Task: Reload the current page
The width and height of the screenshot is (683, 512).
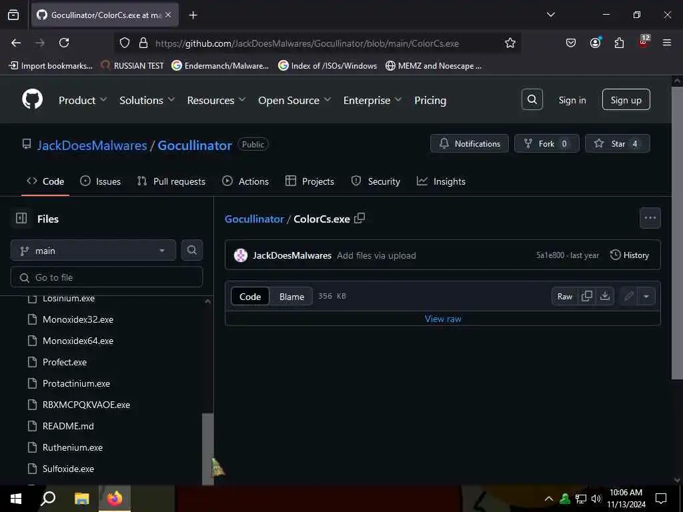Action: point(64,43)
